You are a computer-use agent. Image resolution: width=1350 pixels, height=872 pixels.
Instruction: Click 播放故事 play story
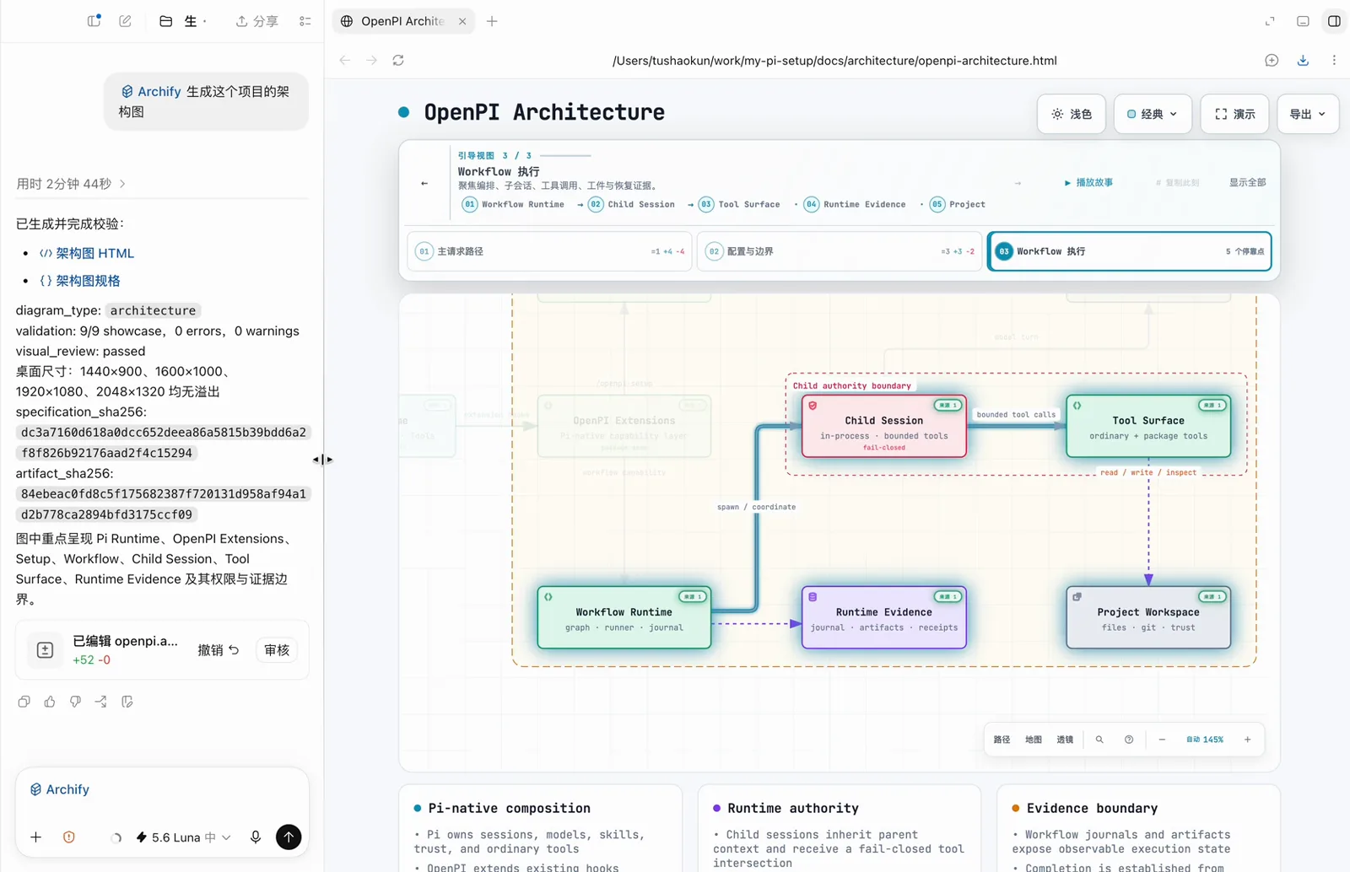[x=1088, y=182]
